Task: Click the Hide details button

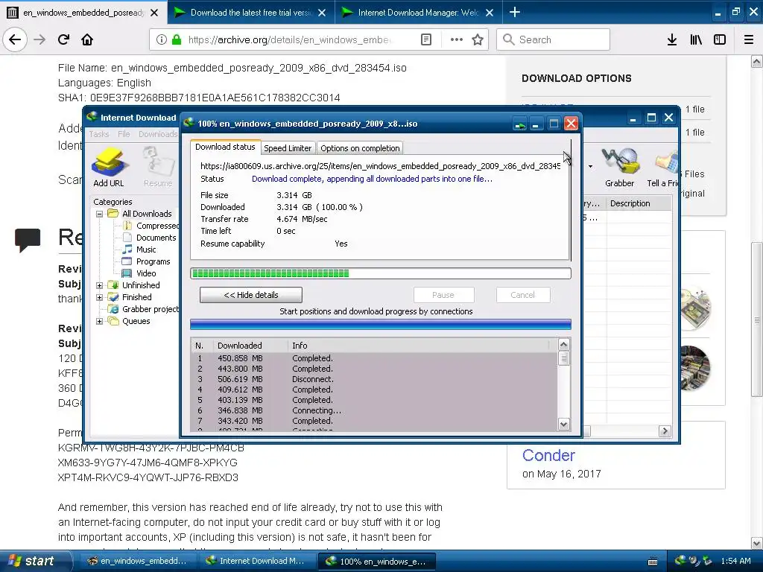Action: coord(250,295)
